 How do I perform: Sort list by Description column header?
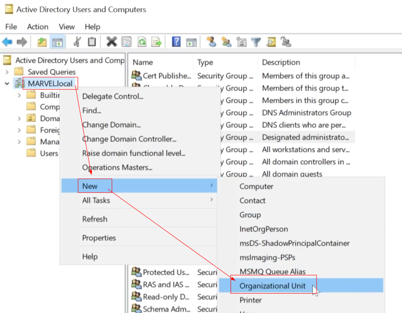pos(281,63)
